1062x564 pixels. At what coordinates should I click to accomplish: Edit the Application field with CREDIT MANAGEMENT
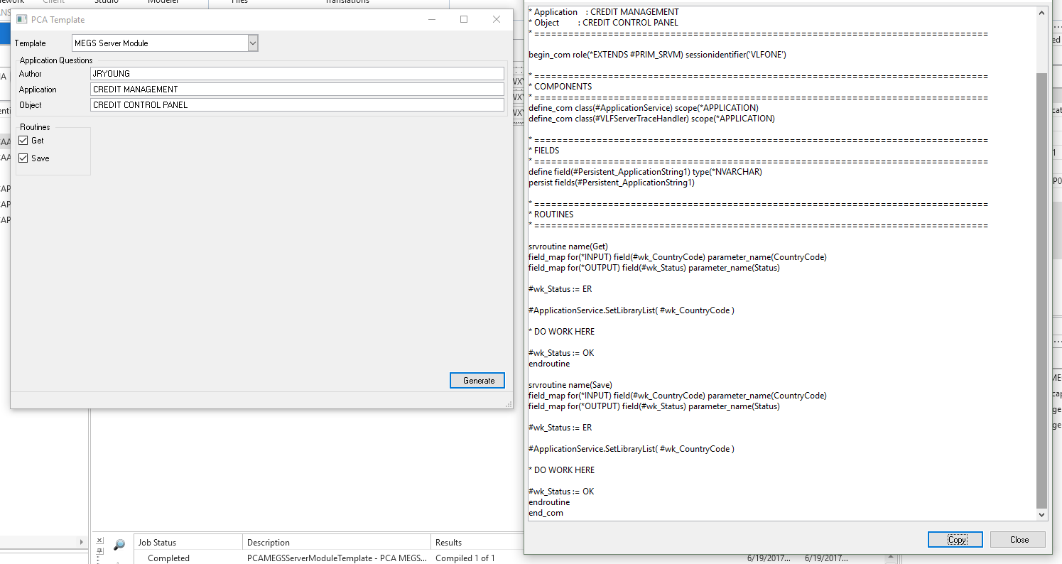[297, 90]
